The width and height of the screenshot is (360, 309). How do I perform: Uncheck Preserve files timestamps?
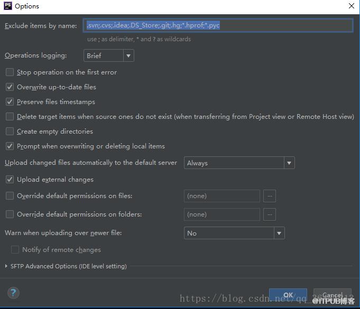[x=10, y=101]
